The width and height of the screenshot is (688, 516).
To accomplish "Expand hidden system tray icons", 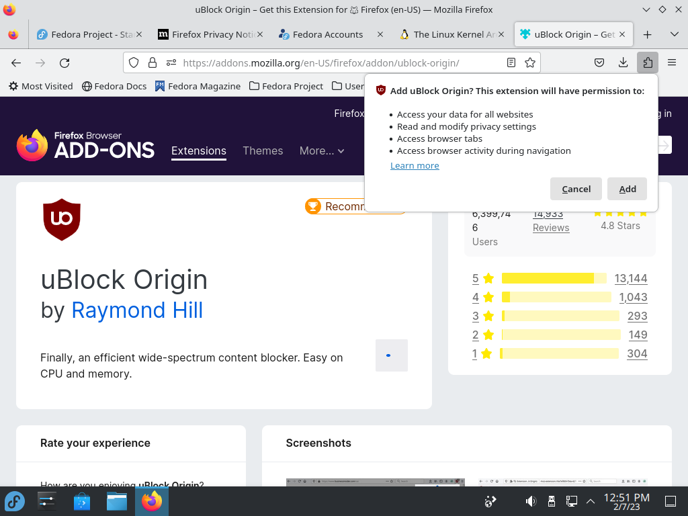I will pyautogui.click(x=591, y=501).
